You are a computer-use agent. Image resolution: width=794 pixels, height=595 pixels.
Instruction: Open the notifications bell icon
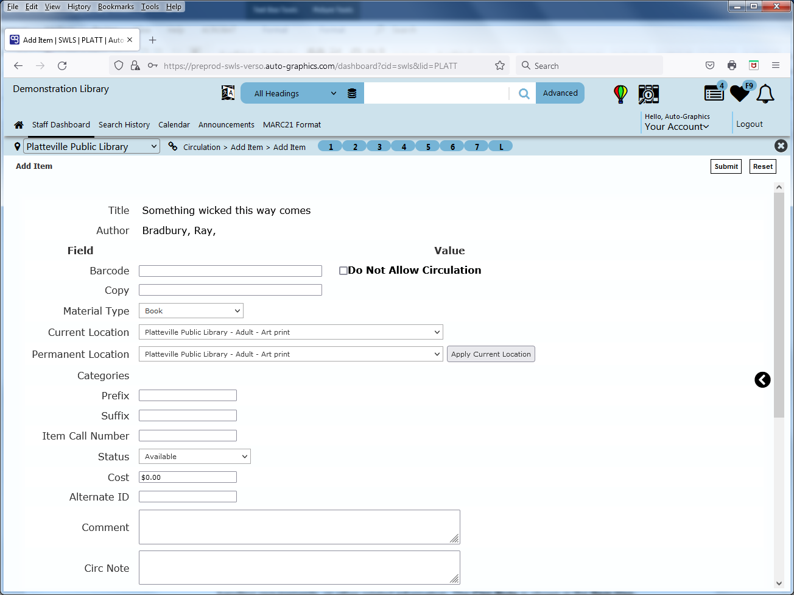(x=765, y=94)
